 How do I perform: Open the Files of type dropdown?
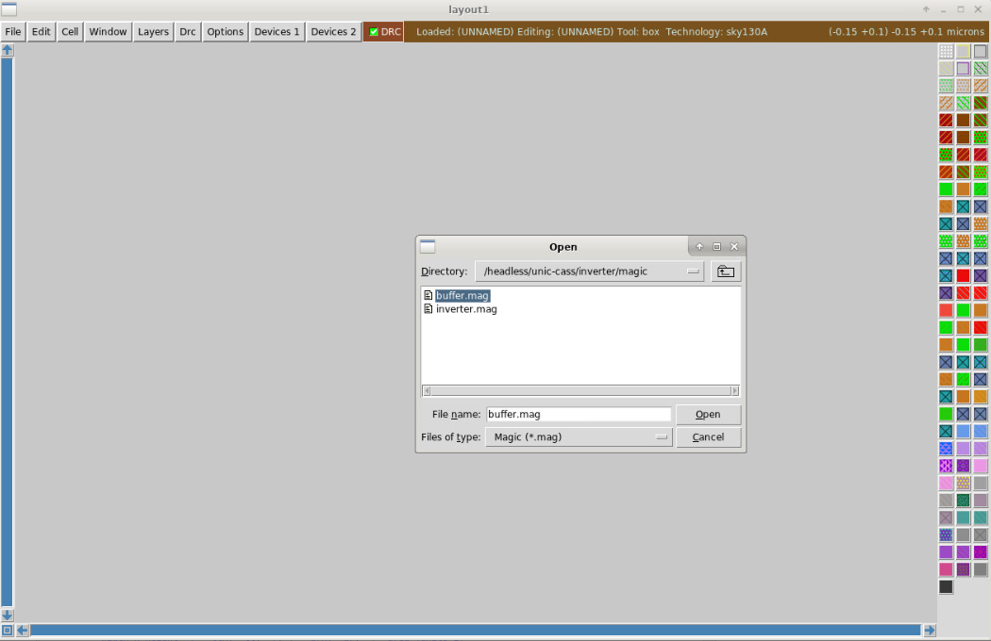[x=661, y=437]
